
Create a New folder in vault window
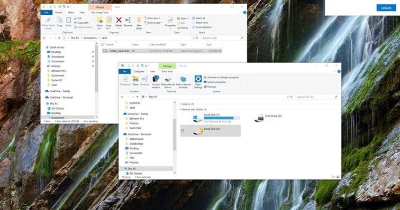click(x=139, y=23)
